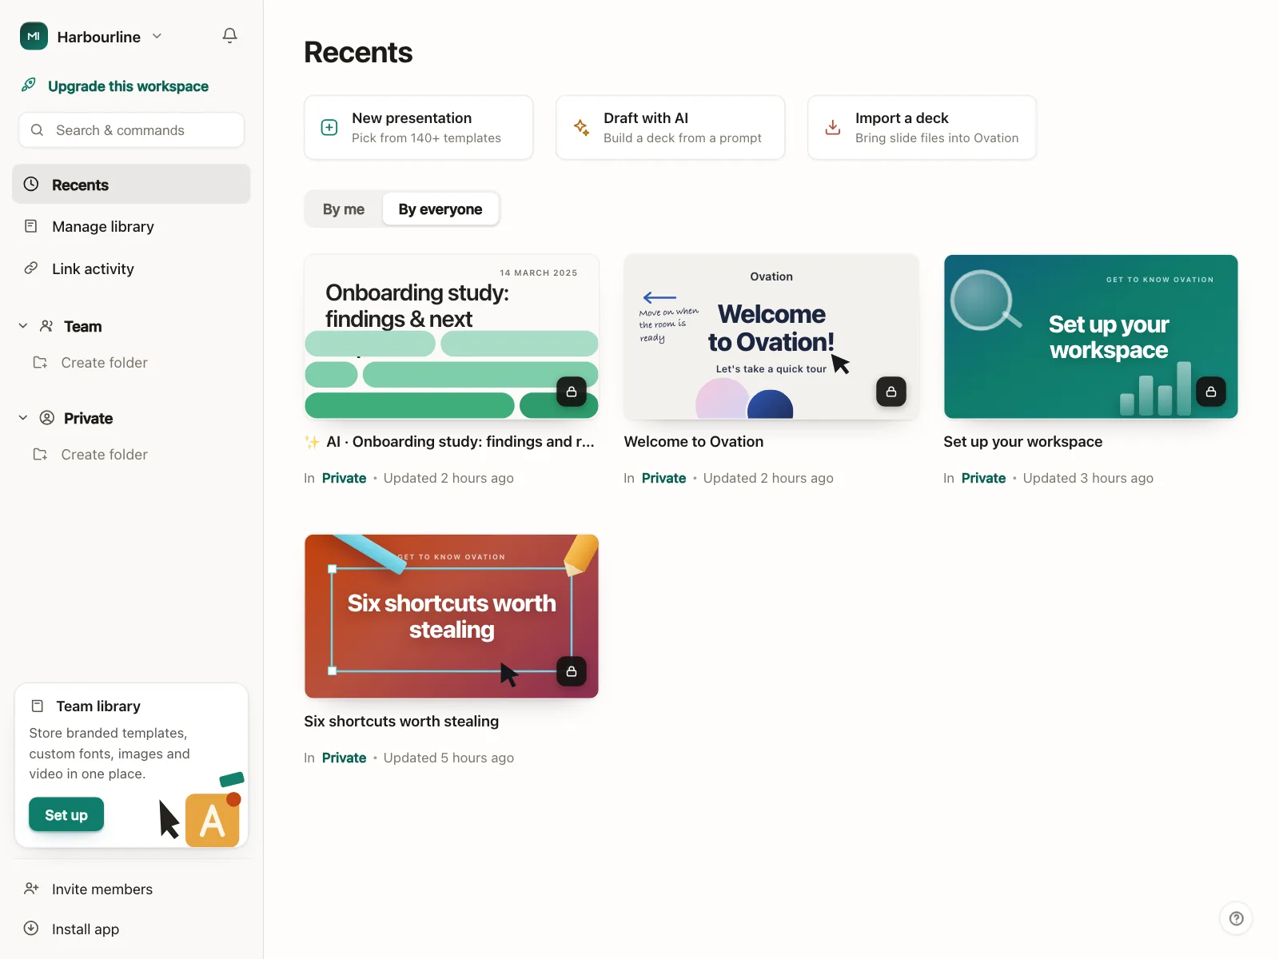This screenshot has width=1279, height=959.
Task: Click Create folder under Private
Action: [x=104, y=455]
